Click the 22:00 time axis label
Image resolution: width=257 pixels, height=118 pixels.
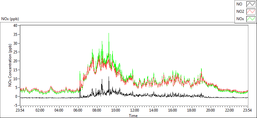pos(230,110)
